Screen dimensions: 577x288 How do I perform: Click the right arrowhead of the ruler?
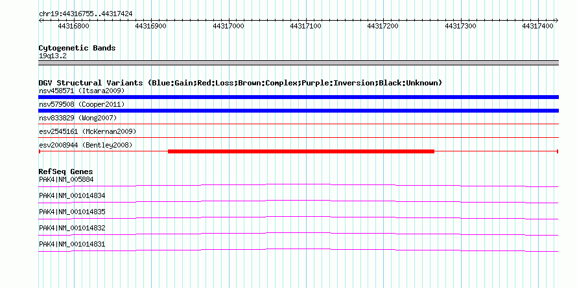point(556,20)
